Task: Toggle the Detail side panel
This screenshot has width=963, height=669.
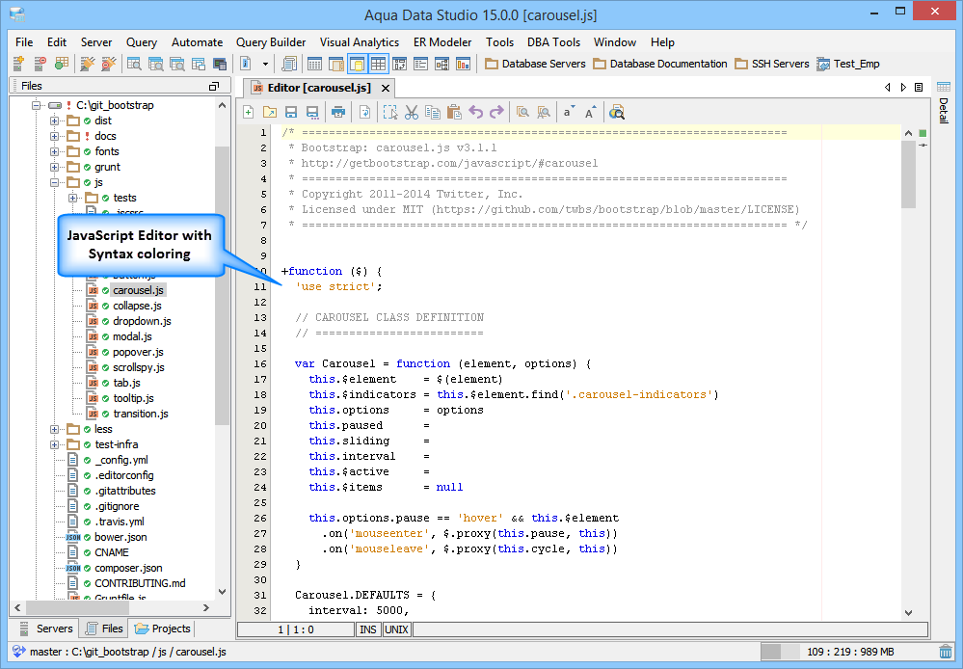Action: click(x=943, y=110)
